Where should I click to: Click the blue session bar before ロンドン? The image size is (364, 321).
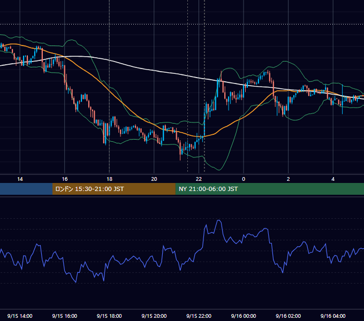[26, 189]
